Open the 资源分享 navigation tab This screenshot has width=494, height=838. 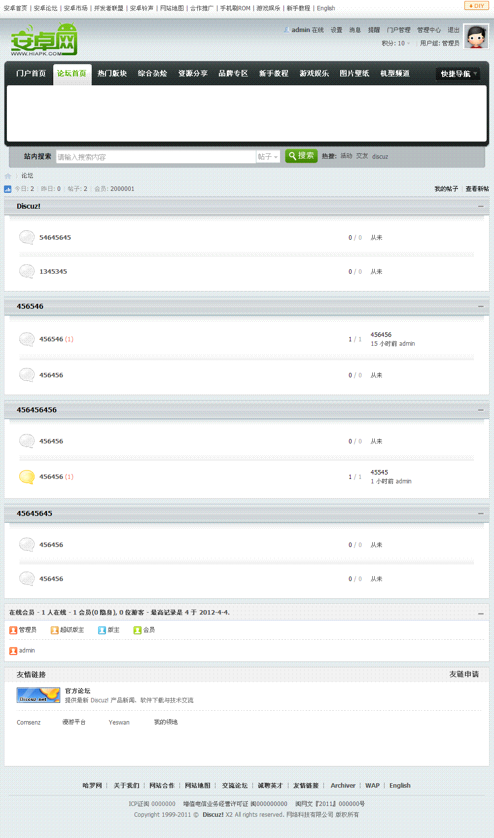coord(193,73)
